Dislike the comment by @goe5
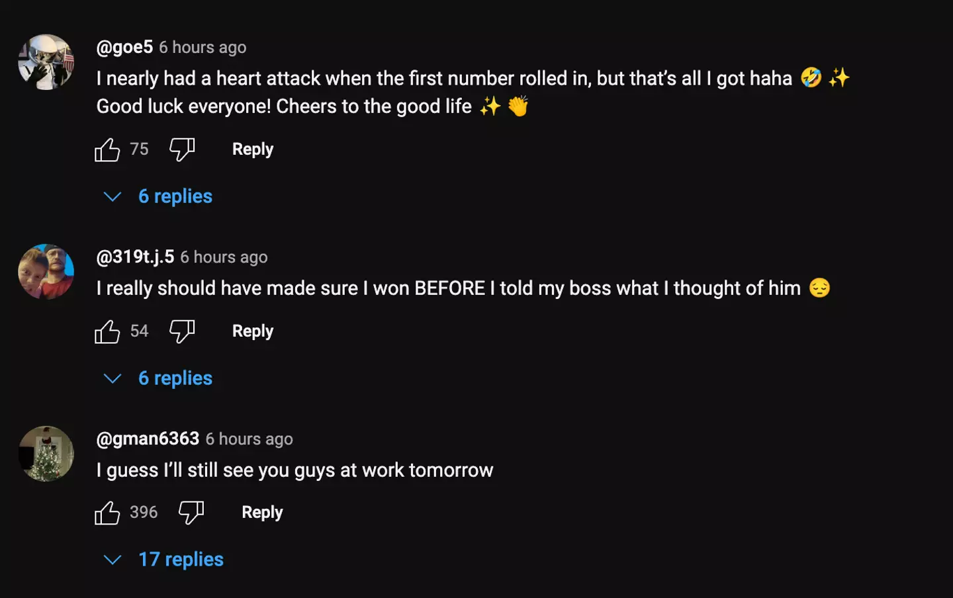Screen dimensions: 953x598 [x=181, y=149]
